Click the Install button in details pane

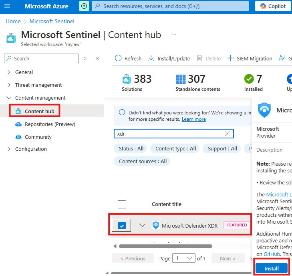coord(272,268)
